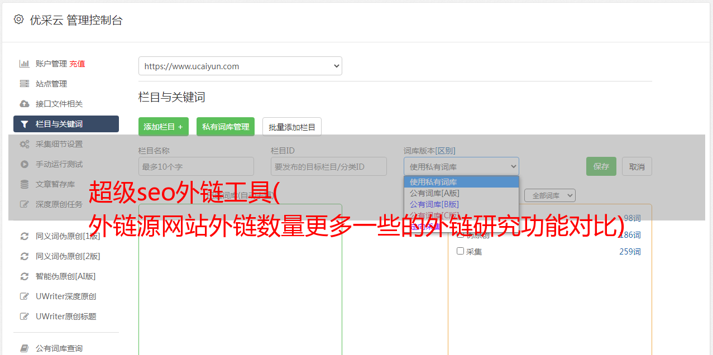Click the edit icon for 深度原创任务

click(24, 204)
